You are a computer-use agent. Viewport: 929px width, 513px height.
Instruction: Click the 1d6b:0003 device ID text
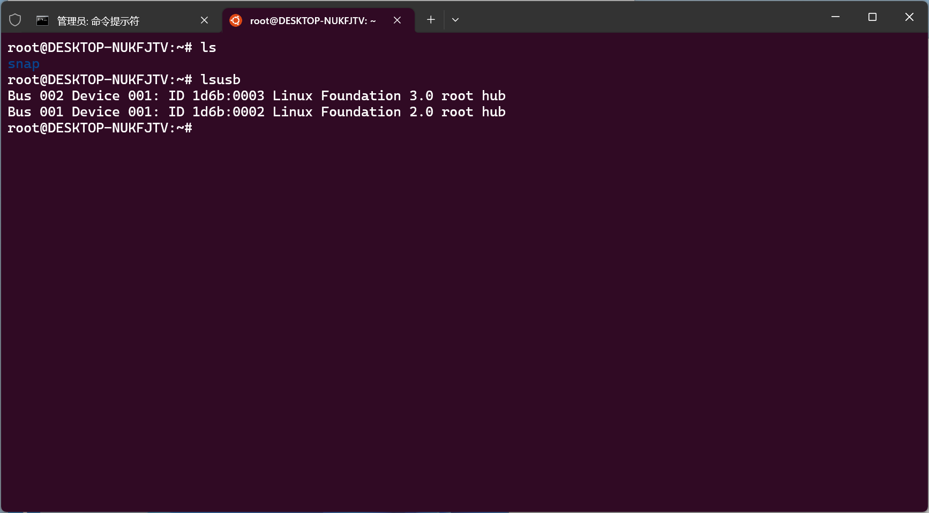pos(228,95)
